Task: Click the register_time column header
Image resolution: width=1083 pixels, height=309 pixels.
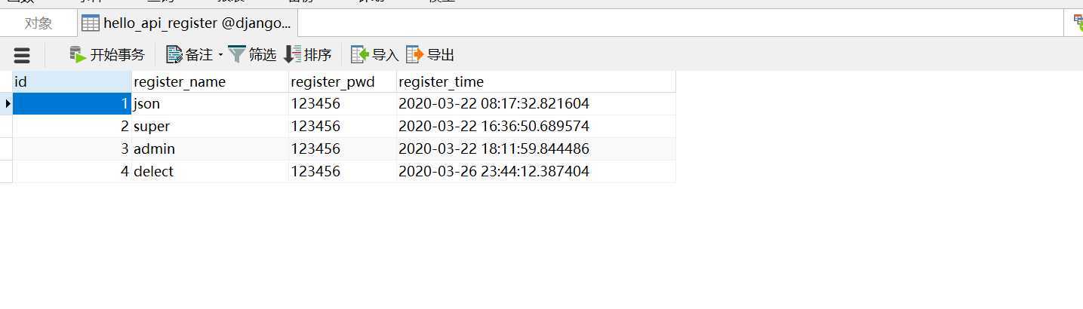Action: coord(536,81)
